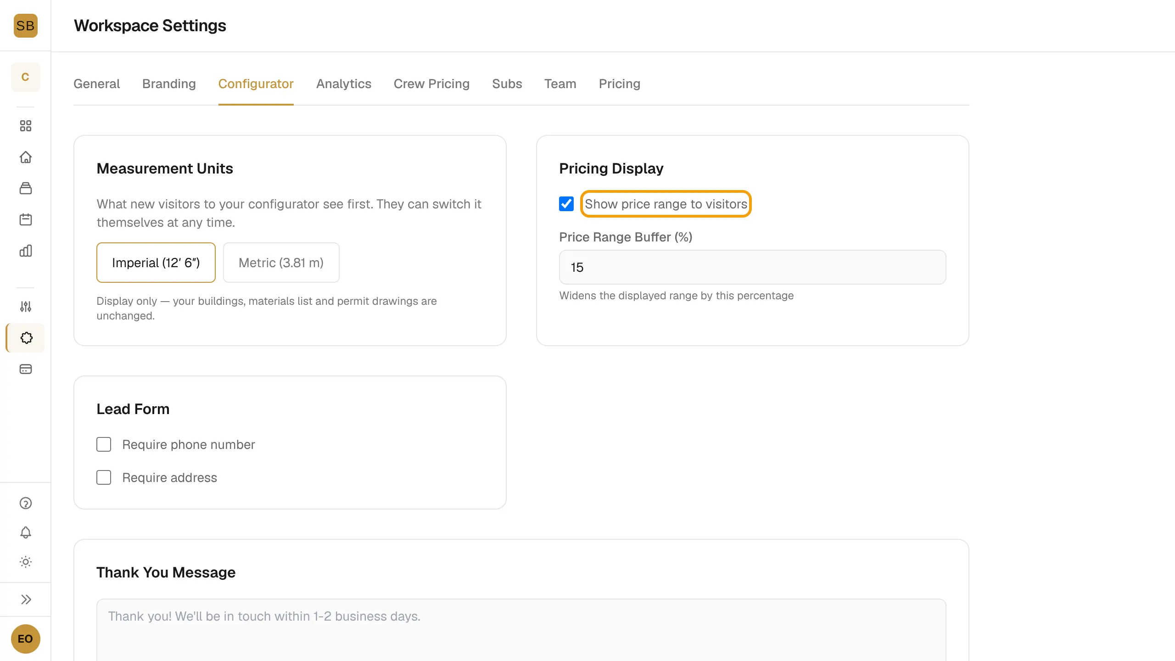Switch to the General tab
The width and height of the screenshot is (1175, 661).
click(96, 84)
